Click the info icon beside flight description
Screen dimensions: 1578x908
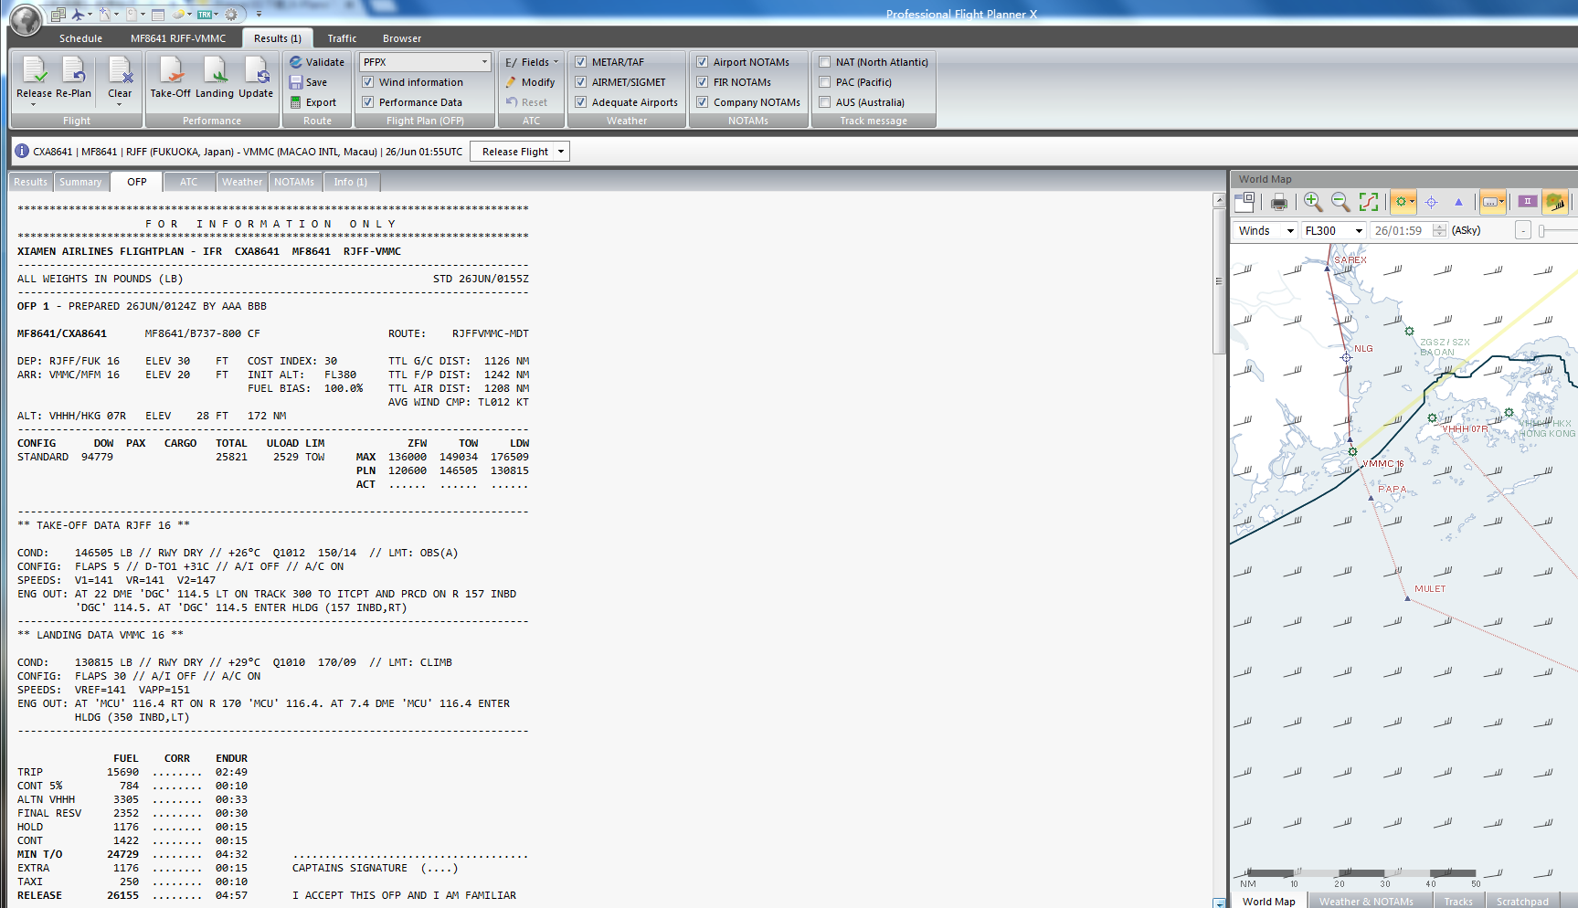click(22, 151)
